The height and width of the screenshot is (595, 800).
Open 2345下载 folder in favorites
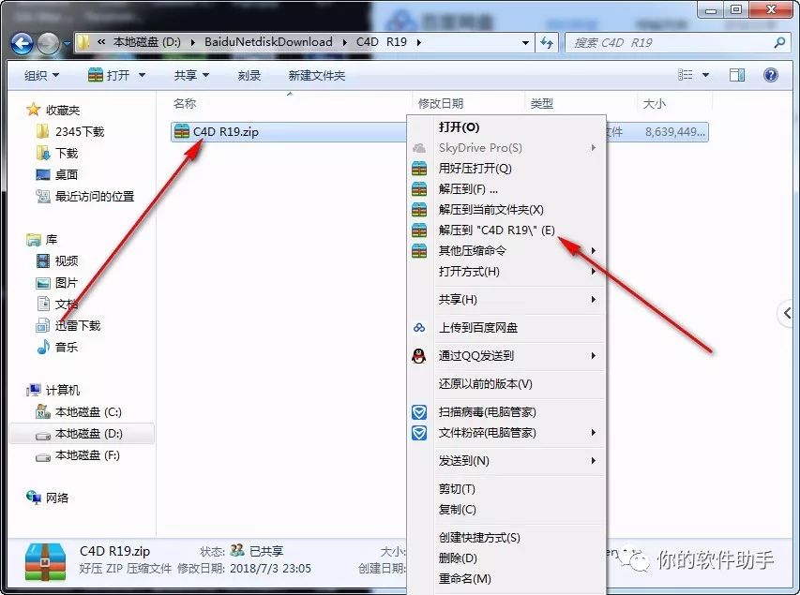(x=71, y=131)
